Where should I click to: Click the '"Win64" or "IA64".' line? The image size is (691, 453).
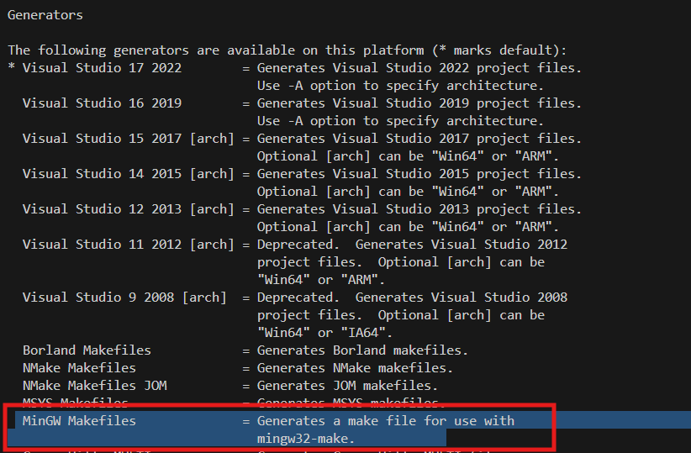(x=324, y=332)
